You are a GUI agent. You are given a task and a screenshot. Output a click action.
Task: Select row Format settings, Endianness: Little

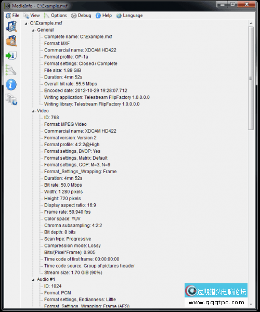click(80, 300)
